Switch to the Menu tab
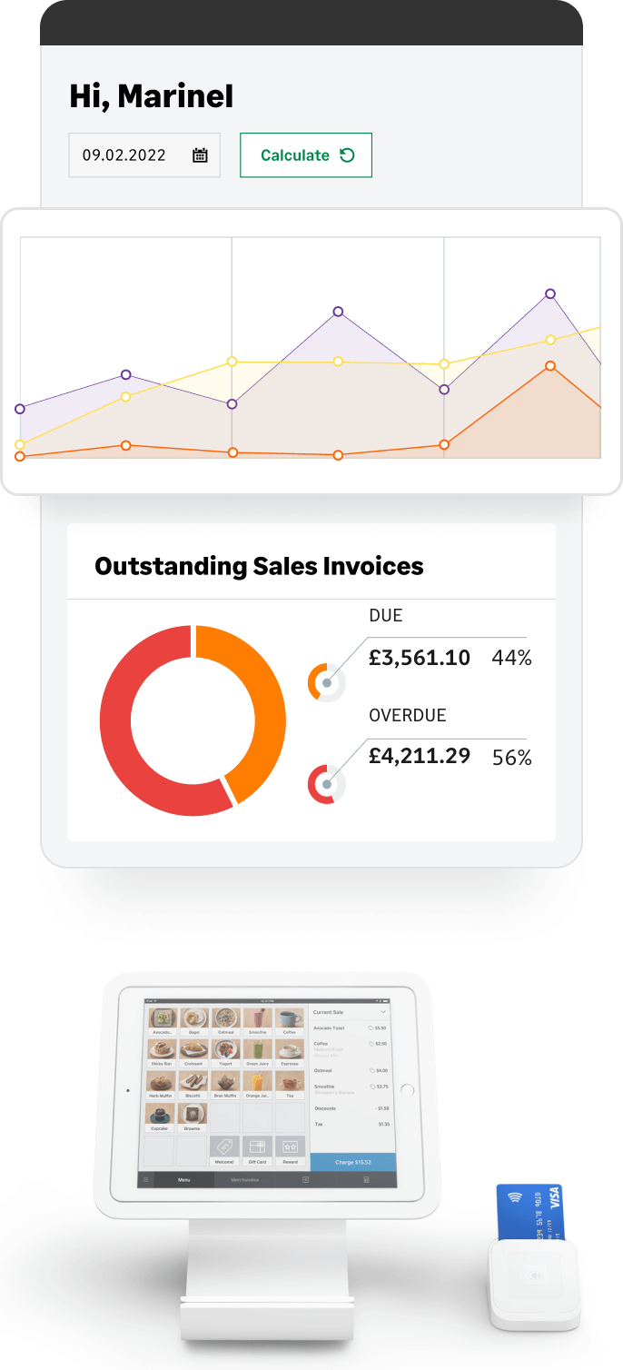This screenshot has width=623, height=1370. coord(183,1178)
